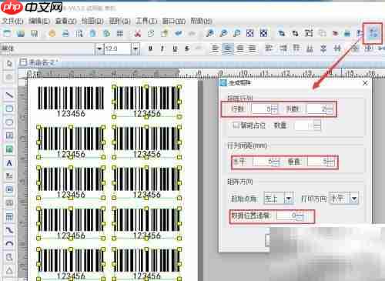385x281 pixels.
Task: Select the arrow selection tool
Action: tap(9, 63)
